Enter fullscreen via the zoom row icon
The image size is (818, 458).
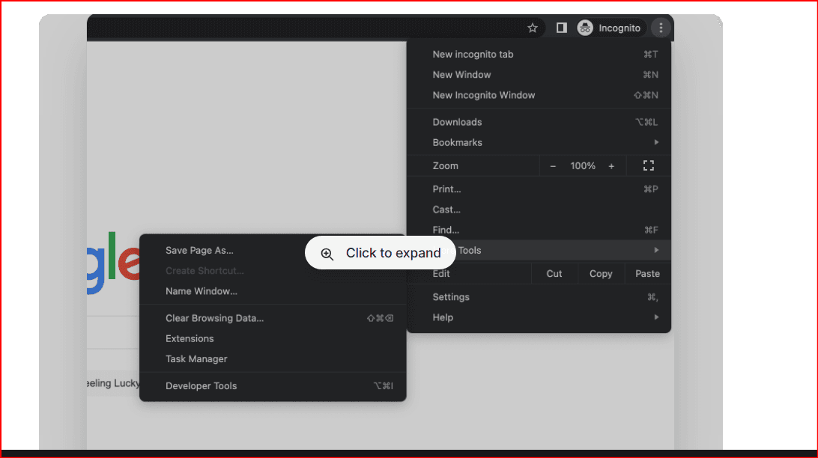(649, 165)
